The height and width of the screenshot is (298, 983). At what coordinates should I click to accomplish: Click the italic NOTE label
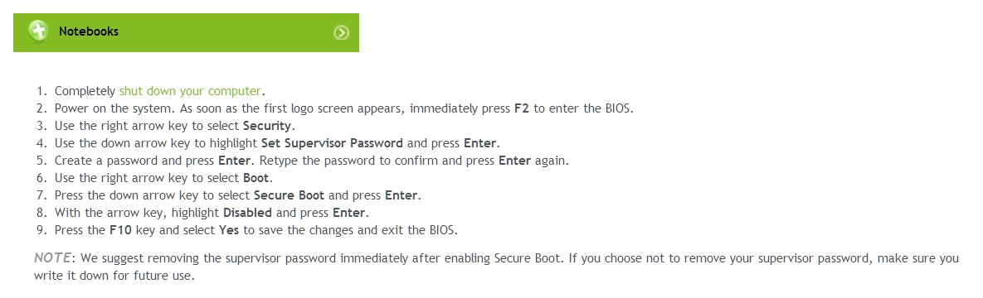tap(52, 257)
